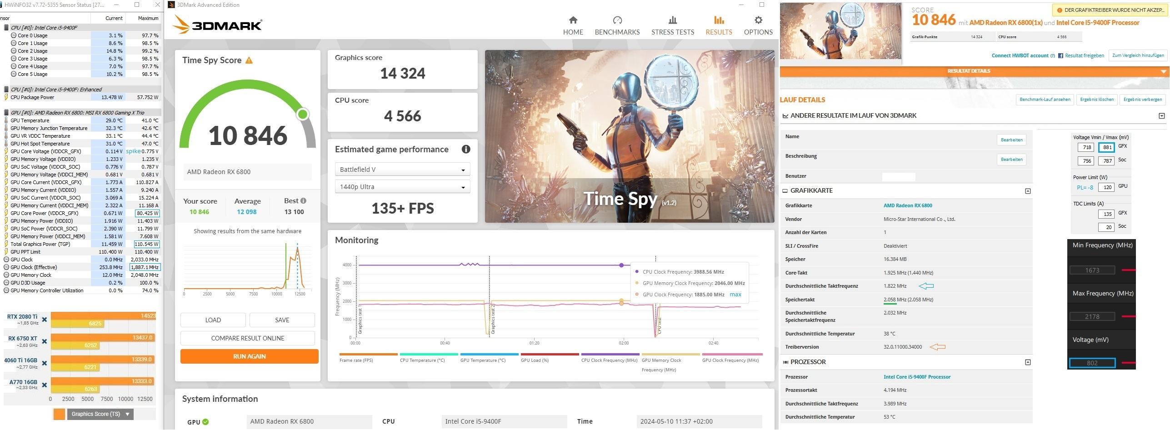Click Benchmark-Lauf ansehen button

pyautogui.click(x=1045, y=100)
